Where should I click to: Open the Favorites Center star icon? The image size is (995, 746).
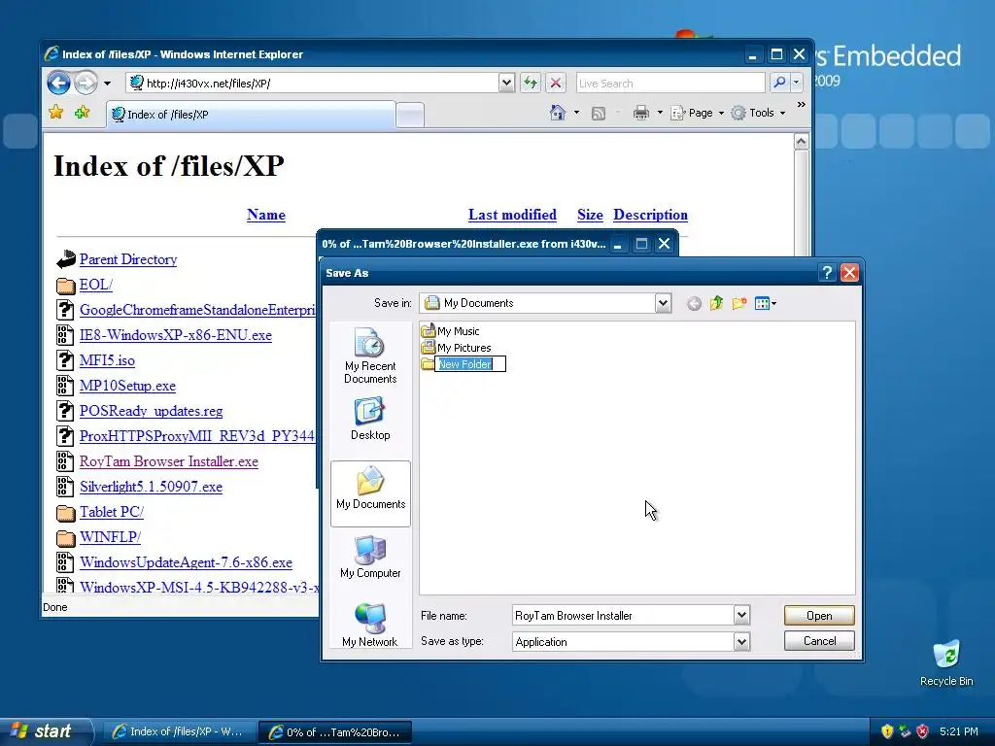coord(56,113)
